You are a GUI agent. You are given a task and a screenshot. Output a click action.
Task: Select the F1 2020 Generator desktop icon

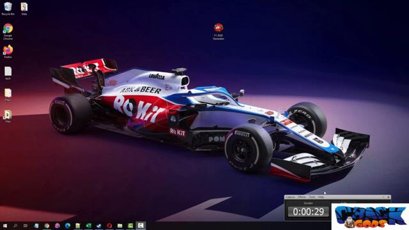[219, 31]
